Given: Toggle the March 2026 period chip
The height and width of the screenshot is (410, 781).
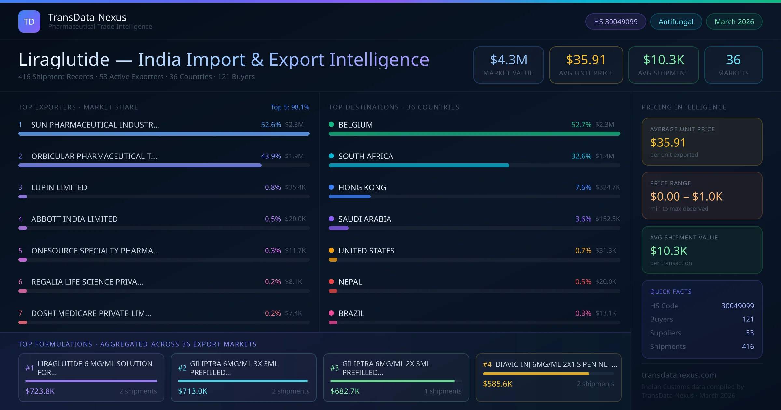Looking at the screenshot, I should click(734, 21).
